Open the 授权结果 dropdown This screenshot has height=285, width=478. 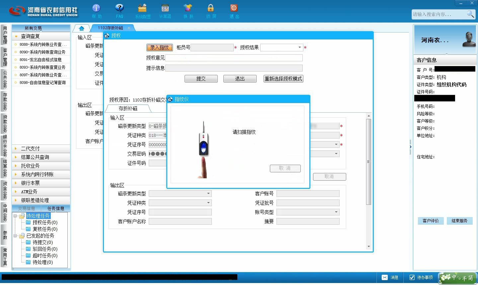(x=299, y=47)
